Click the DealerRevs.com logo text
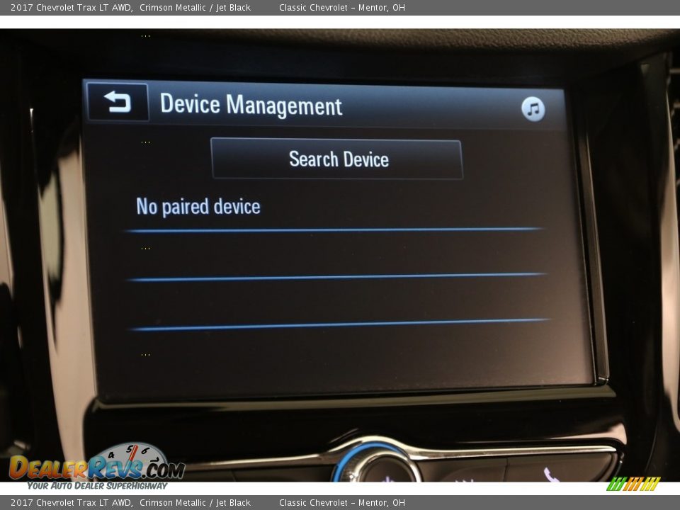 pyautogui.click(x=96, y=469)
